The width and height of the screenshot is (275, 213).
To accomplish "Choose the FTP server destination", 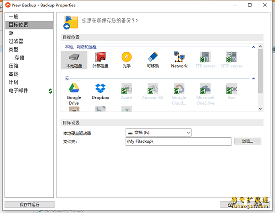I will [205, 60].
